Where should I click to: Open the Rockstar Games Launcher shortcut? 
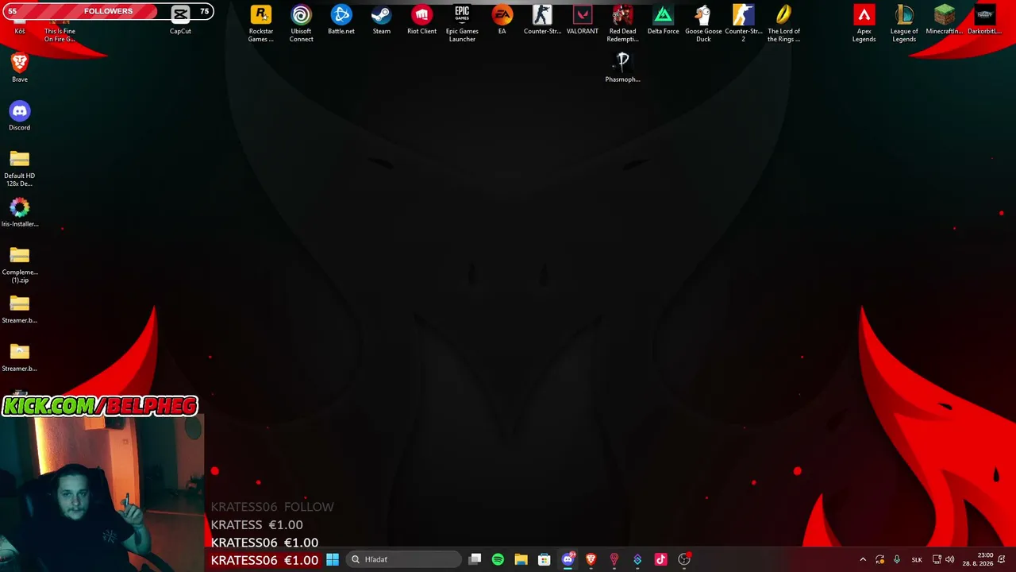point(261,24)
